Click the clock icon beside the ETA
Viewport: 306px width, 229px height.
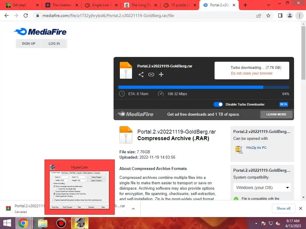coord(122,94)
